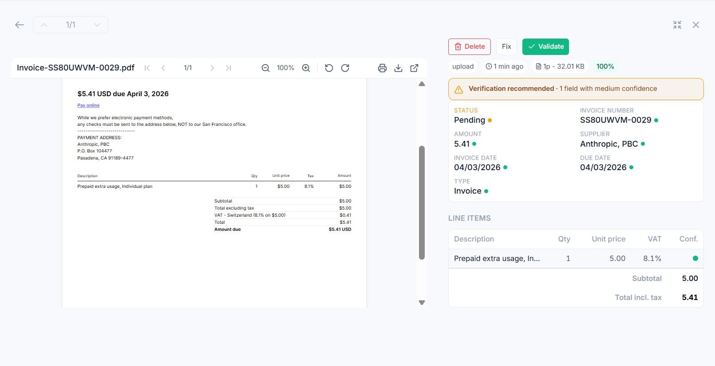Select the Pending status value

click(470, 120)
